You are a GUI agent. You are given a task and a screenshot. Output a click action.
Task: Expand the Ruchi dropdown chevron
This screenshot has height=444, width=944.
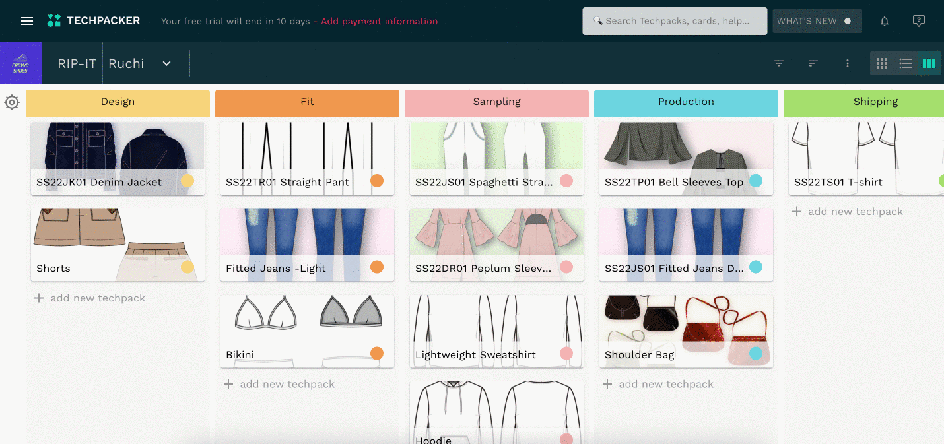tap(167, 63)
